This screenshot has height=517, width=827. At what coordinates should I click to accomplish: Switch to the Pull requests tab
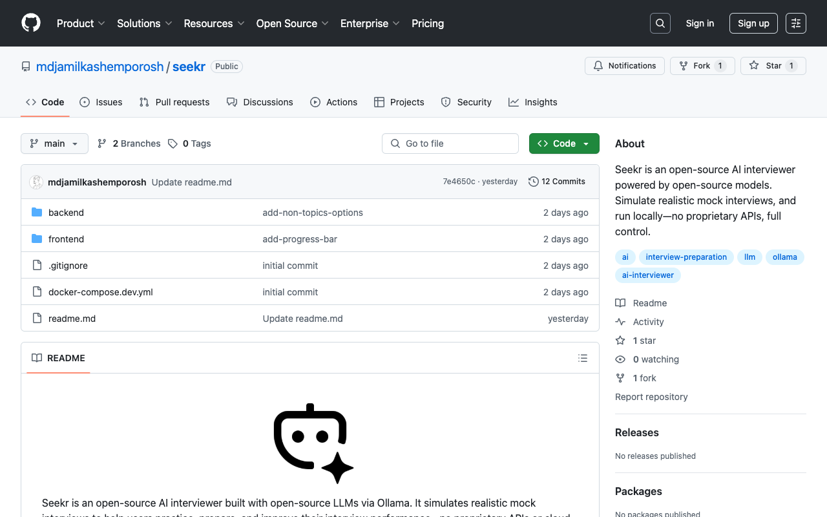pos(174,102)
